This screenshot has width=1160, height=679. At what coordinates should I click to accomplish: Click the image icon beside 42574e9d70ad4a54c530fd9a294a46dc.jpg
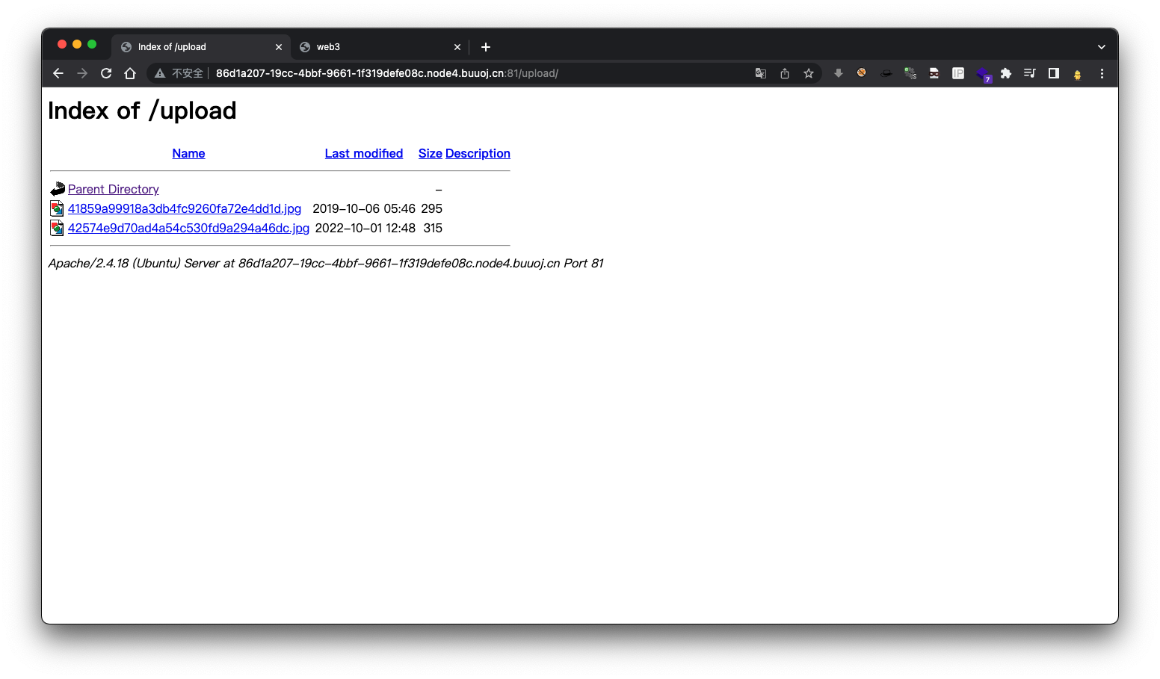(x=57, y=228)
